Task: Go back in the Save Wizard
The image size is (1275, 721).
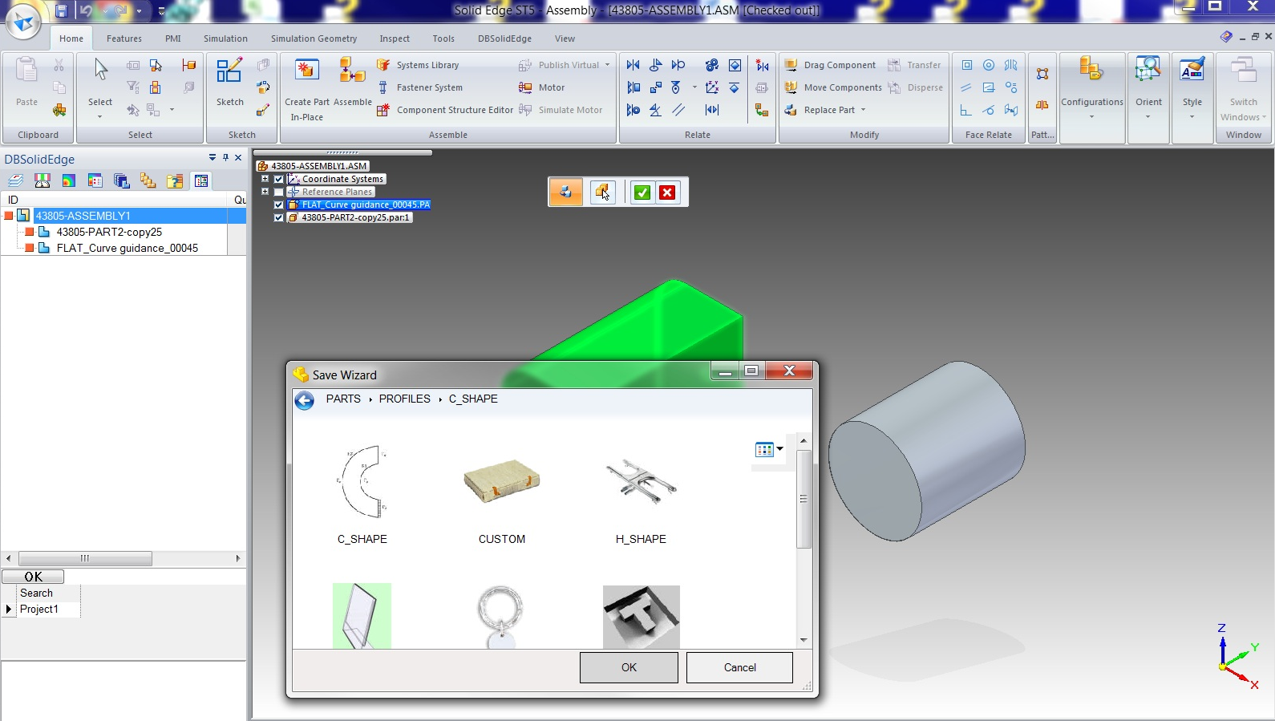Action: click(x=305, y=400)
